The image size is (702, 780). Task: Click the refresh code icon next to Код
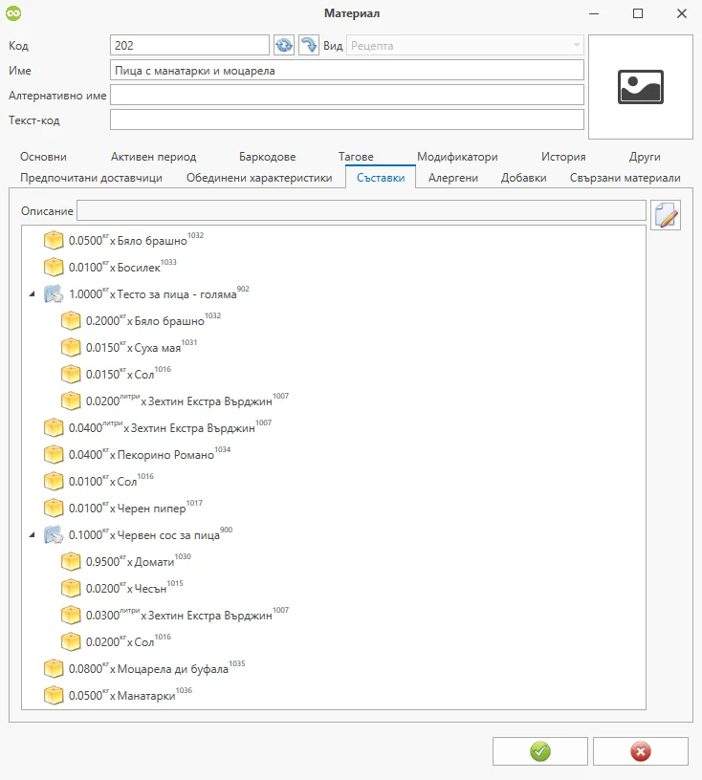coord(284,45)
